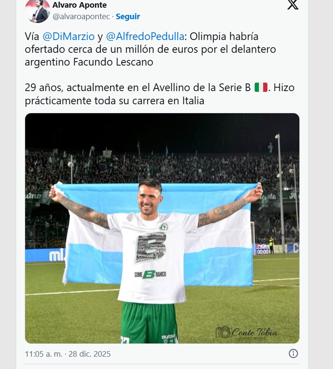Click the Italian flag emoji in the tweet

click(x=261, y=87)
